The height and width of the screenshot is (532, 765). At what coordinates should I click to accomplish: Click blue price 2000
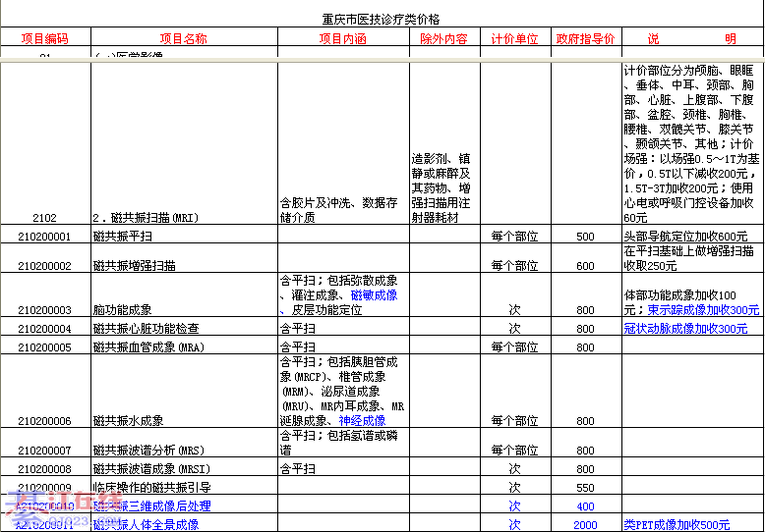click(x=585, y=525)
